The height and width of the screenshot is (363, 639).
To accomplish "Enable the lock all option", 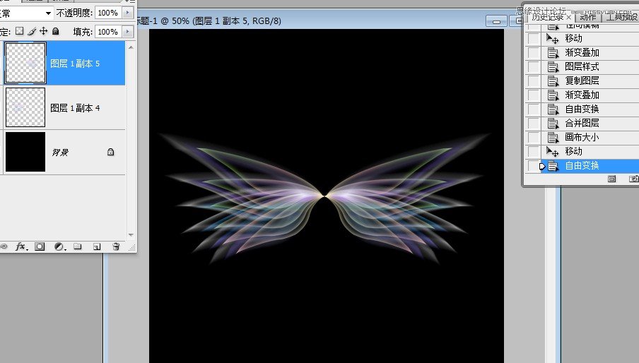I will (55, 31).
